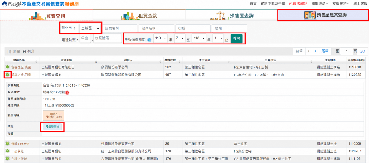The height and width of the screenshot is (163, 369).
Task: Open project link 合謙上謙城
Action: point(19,159)
